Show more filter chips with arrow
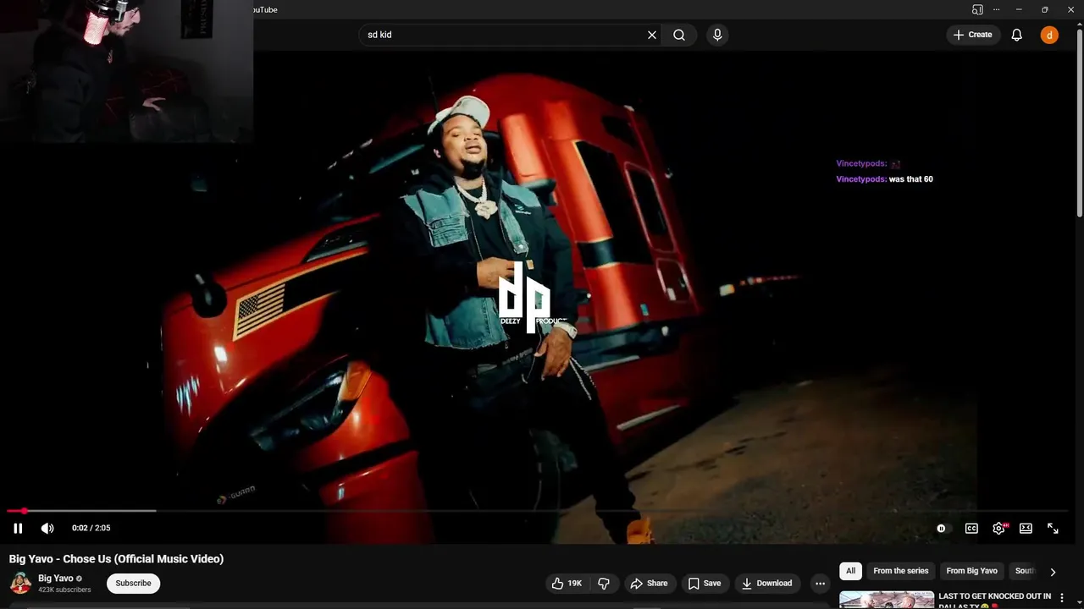 point(1053,572)
